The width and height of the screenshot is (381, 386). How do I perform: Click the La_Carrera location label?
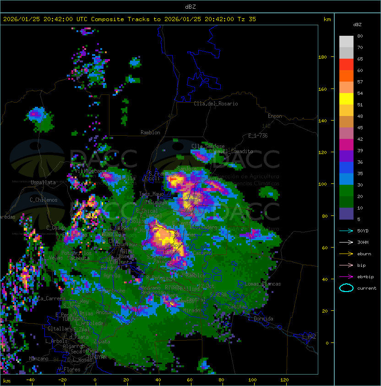click(51, 298)
